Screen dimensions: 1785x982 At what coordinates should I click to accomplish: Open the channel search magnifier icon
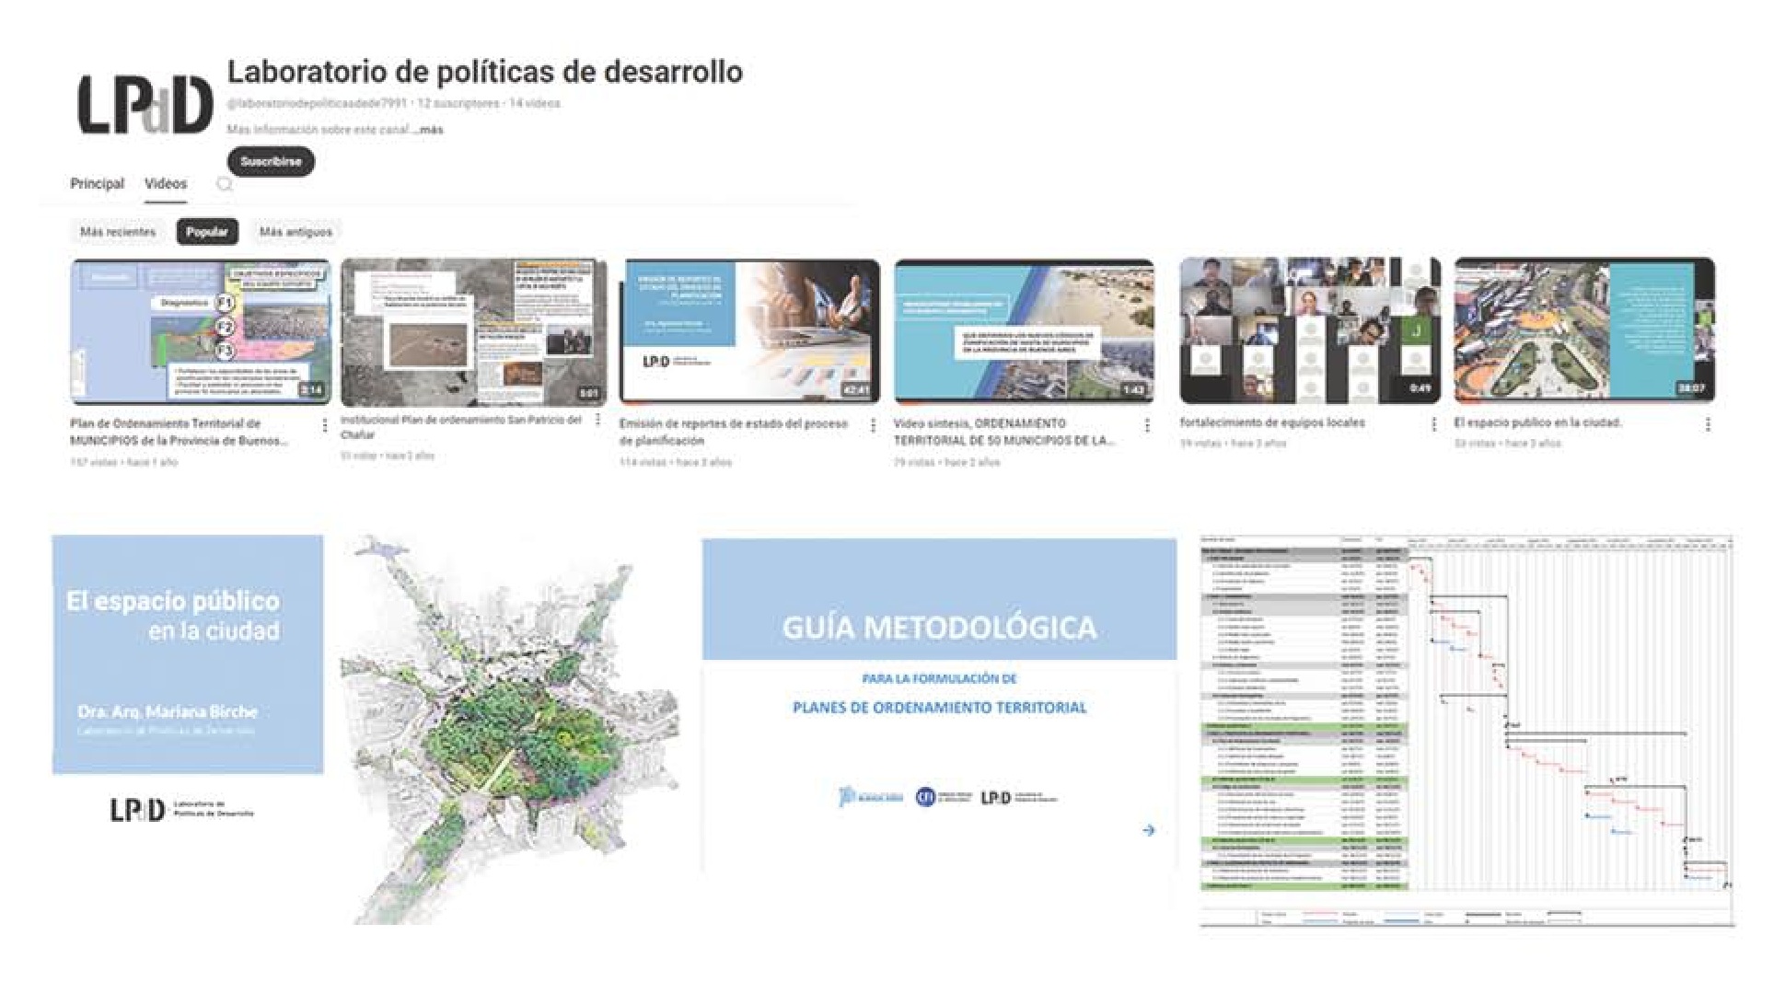pyautogui.click(x=224, y=184)
